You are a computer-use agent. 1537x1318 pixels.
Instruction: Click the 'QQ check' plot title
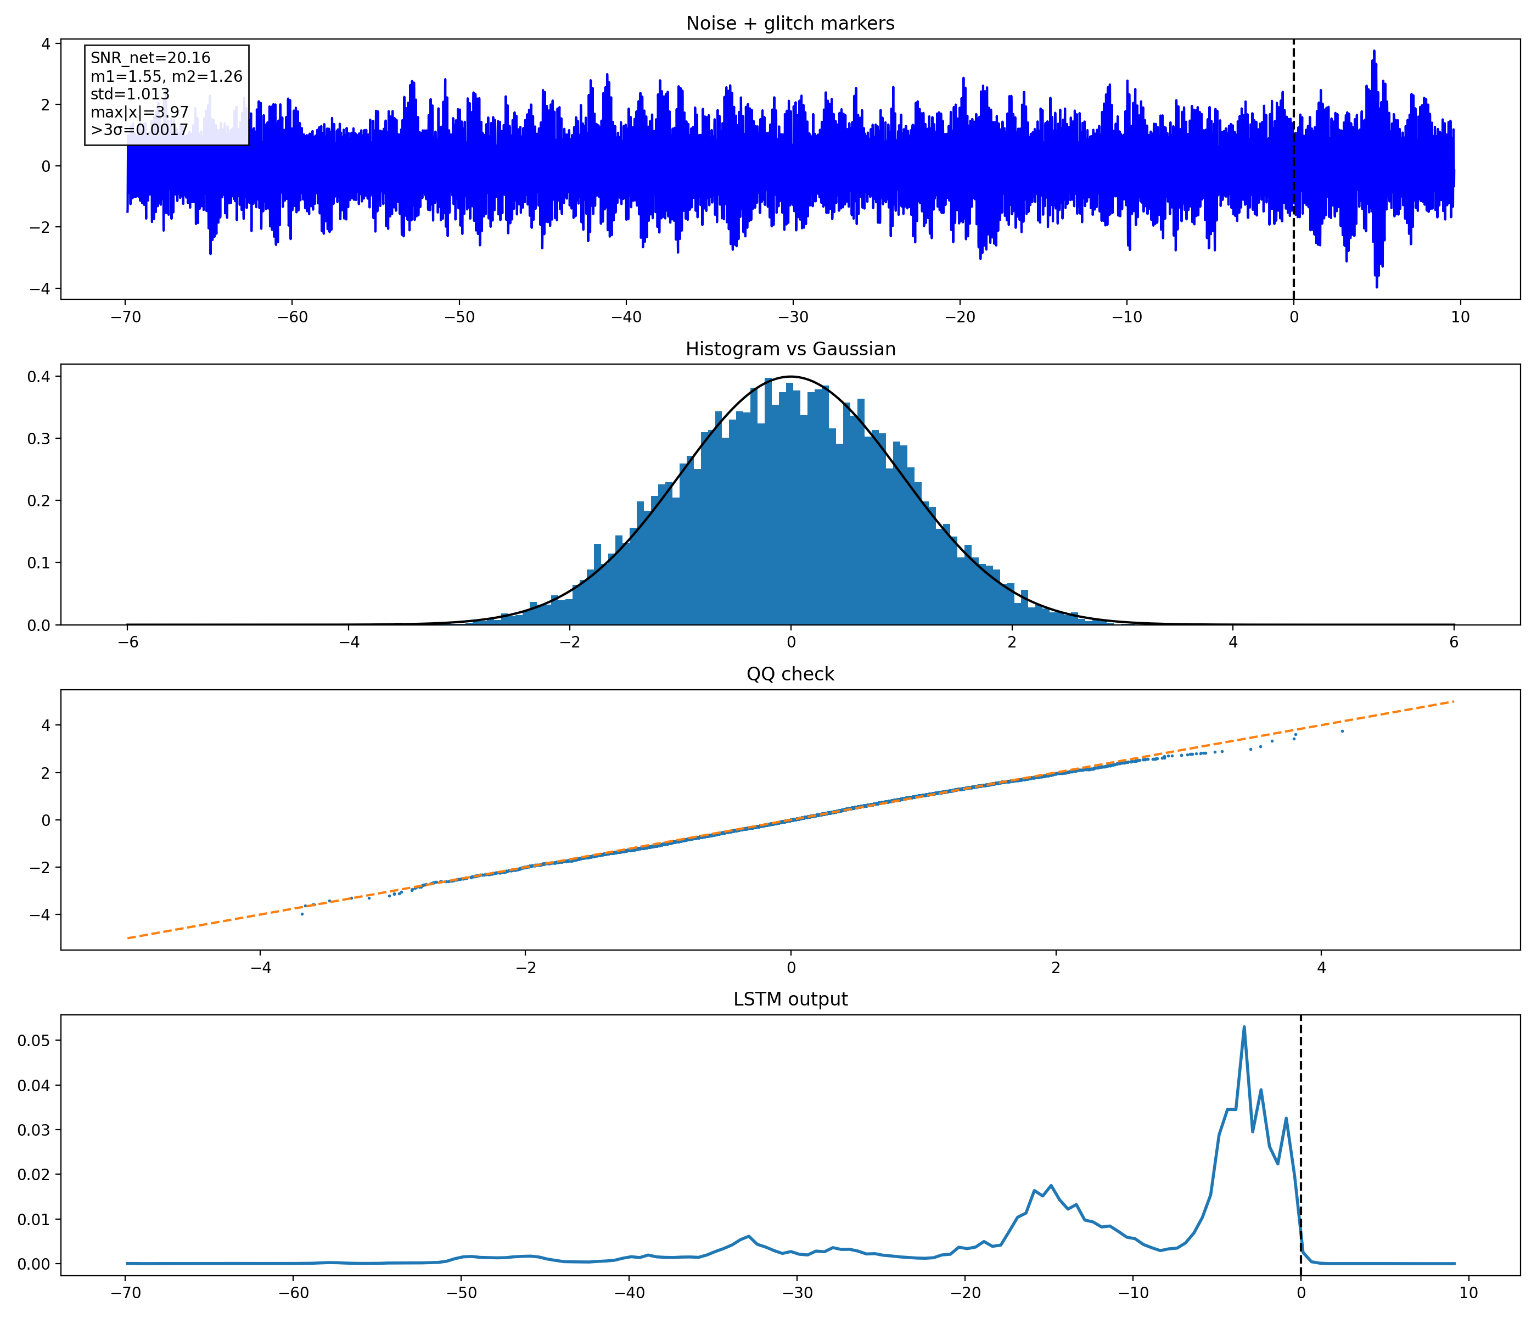(790, 674)
